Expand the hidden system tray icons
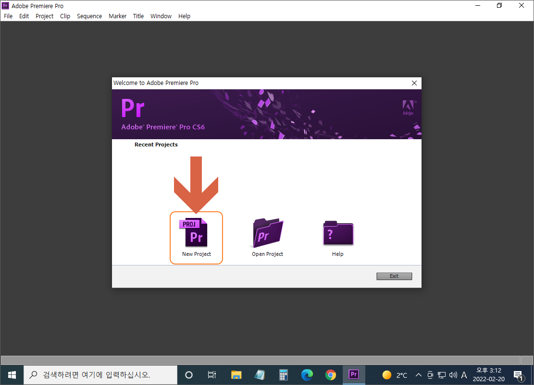The height and width of the screenshot is (385, 534). coord(419,375)
